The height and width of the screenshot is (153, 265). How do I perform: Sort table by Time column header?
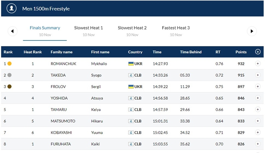click(157, 52)
